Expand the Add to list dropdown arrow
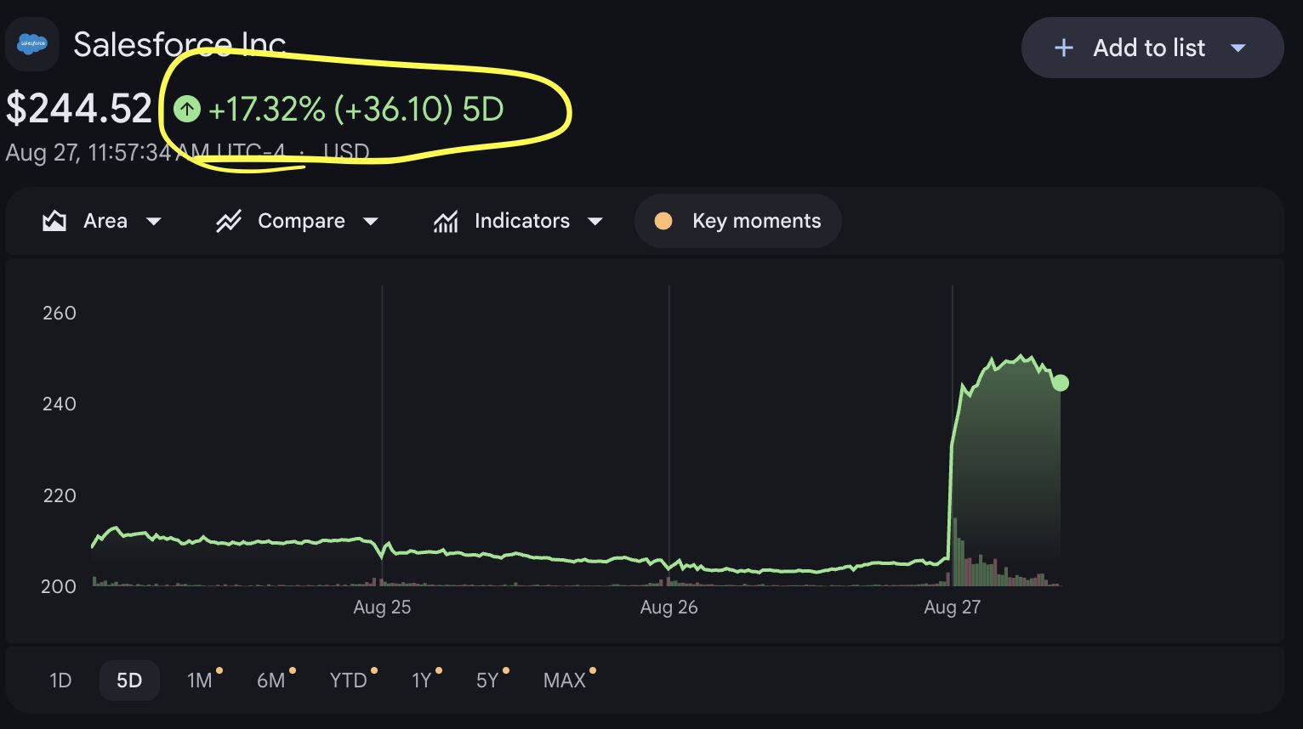 [x=1238, y=48]
